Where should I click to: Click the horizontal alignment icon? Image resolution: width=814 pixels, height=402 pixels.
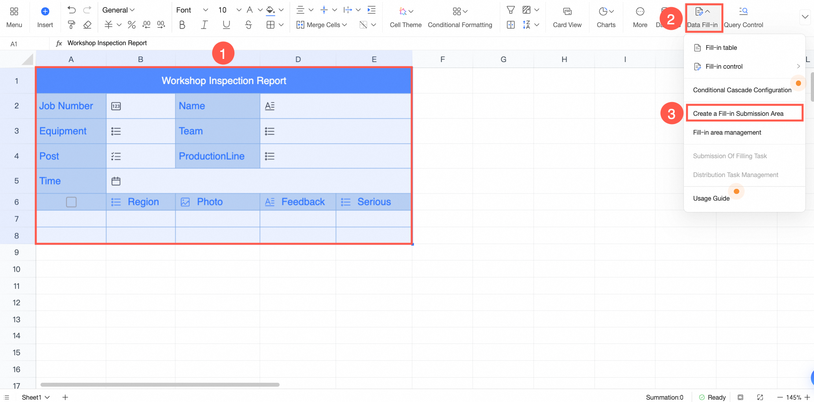(x=300, y=10)
